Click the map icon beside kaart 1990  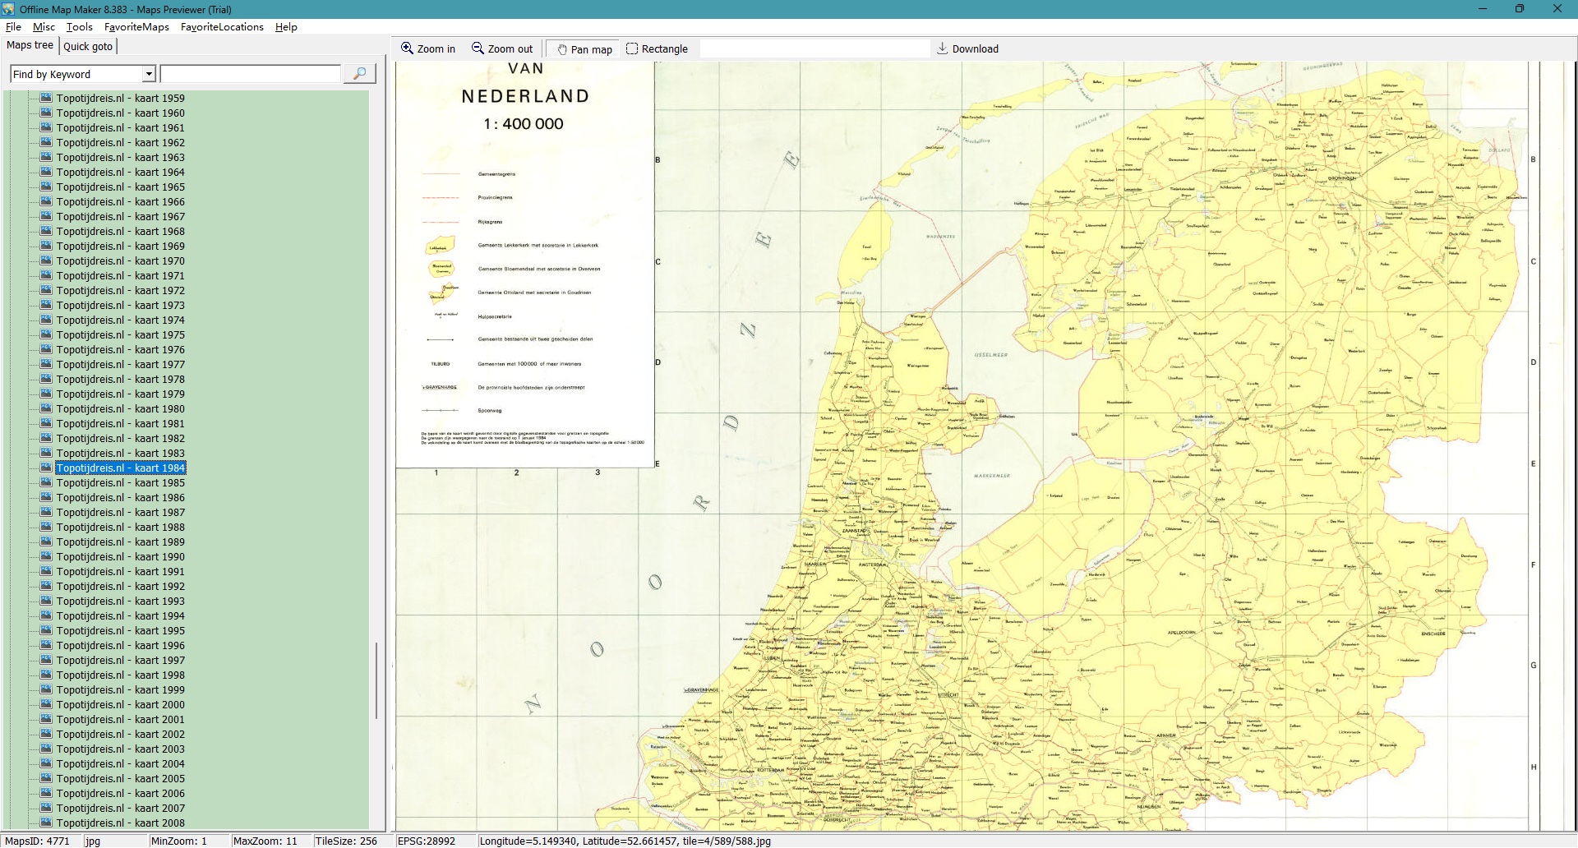point(46,556)
